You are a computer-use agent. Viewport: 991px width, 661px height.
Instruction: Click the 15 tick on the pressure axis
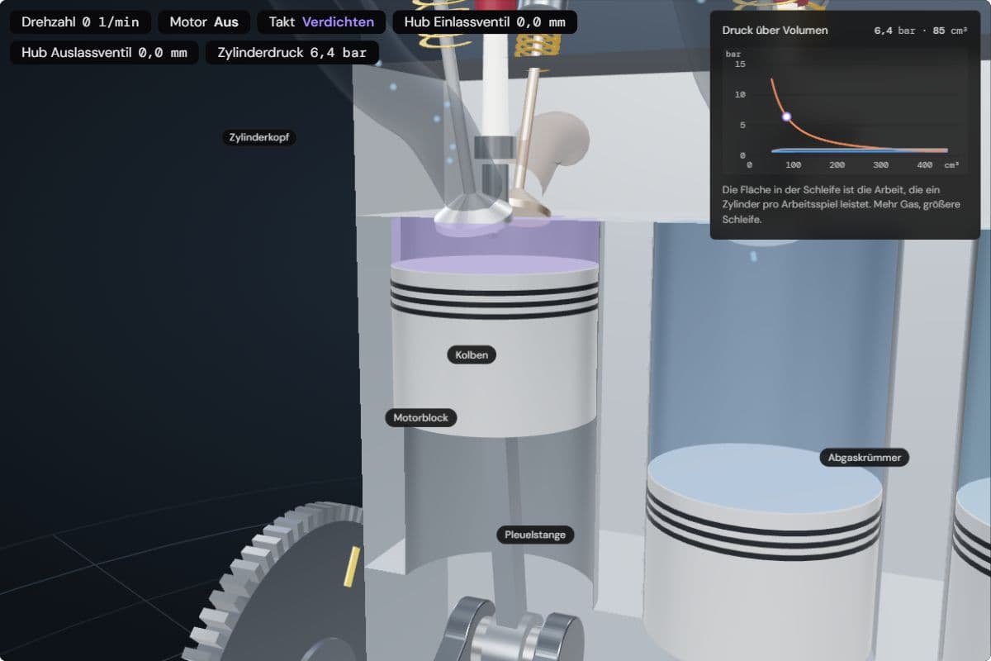[x=740, y=64]
